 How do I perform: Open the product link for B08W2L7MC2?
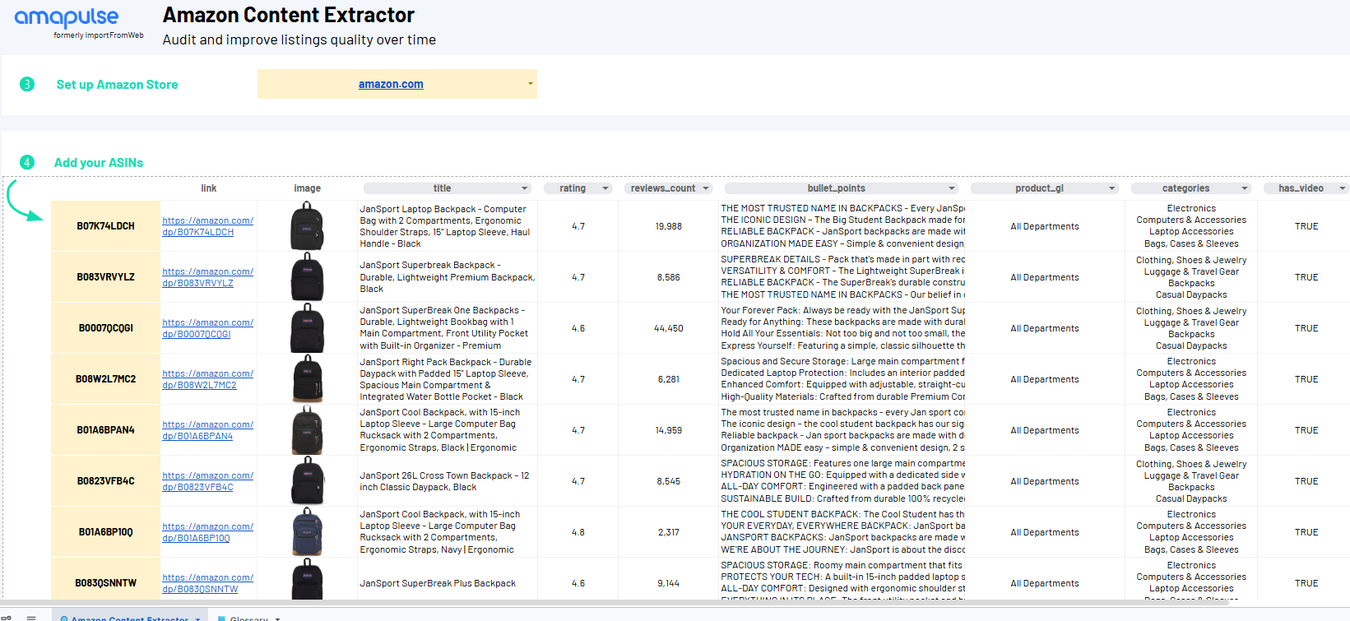tap(208, 379)
